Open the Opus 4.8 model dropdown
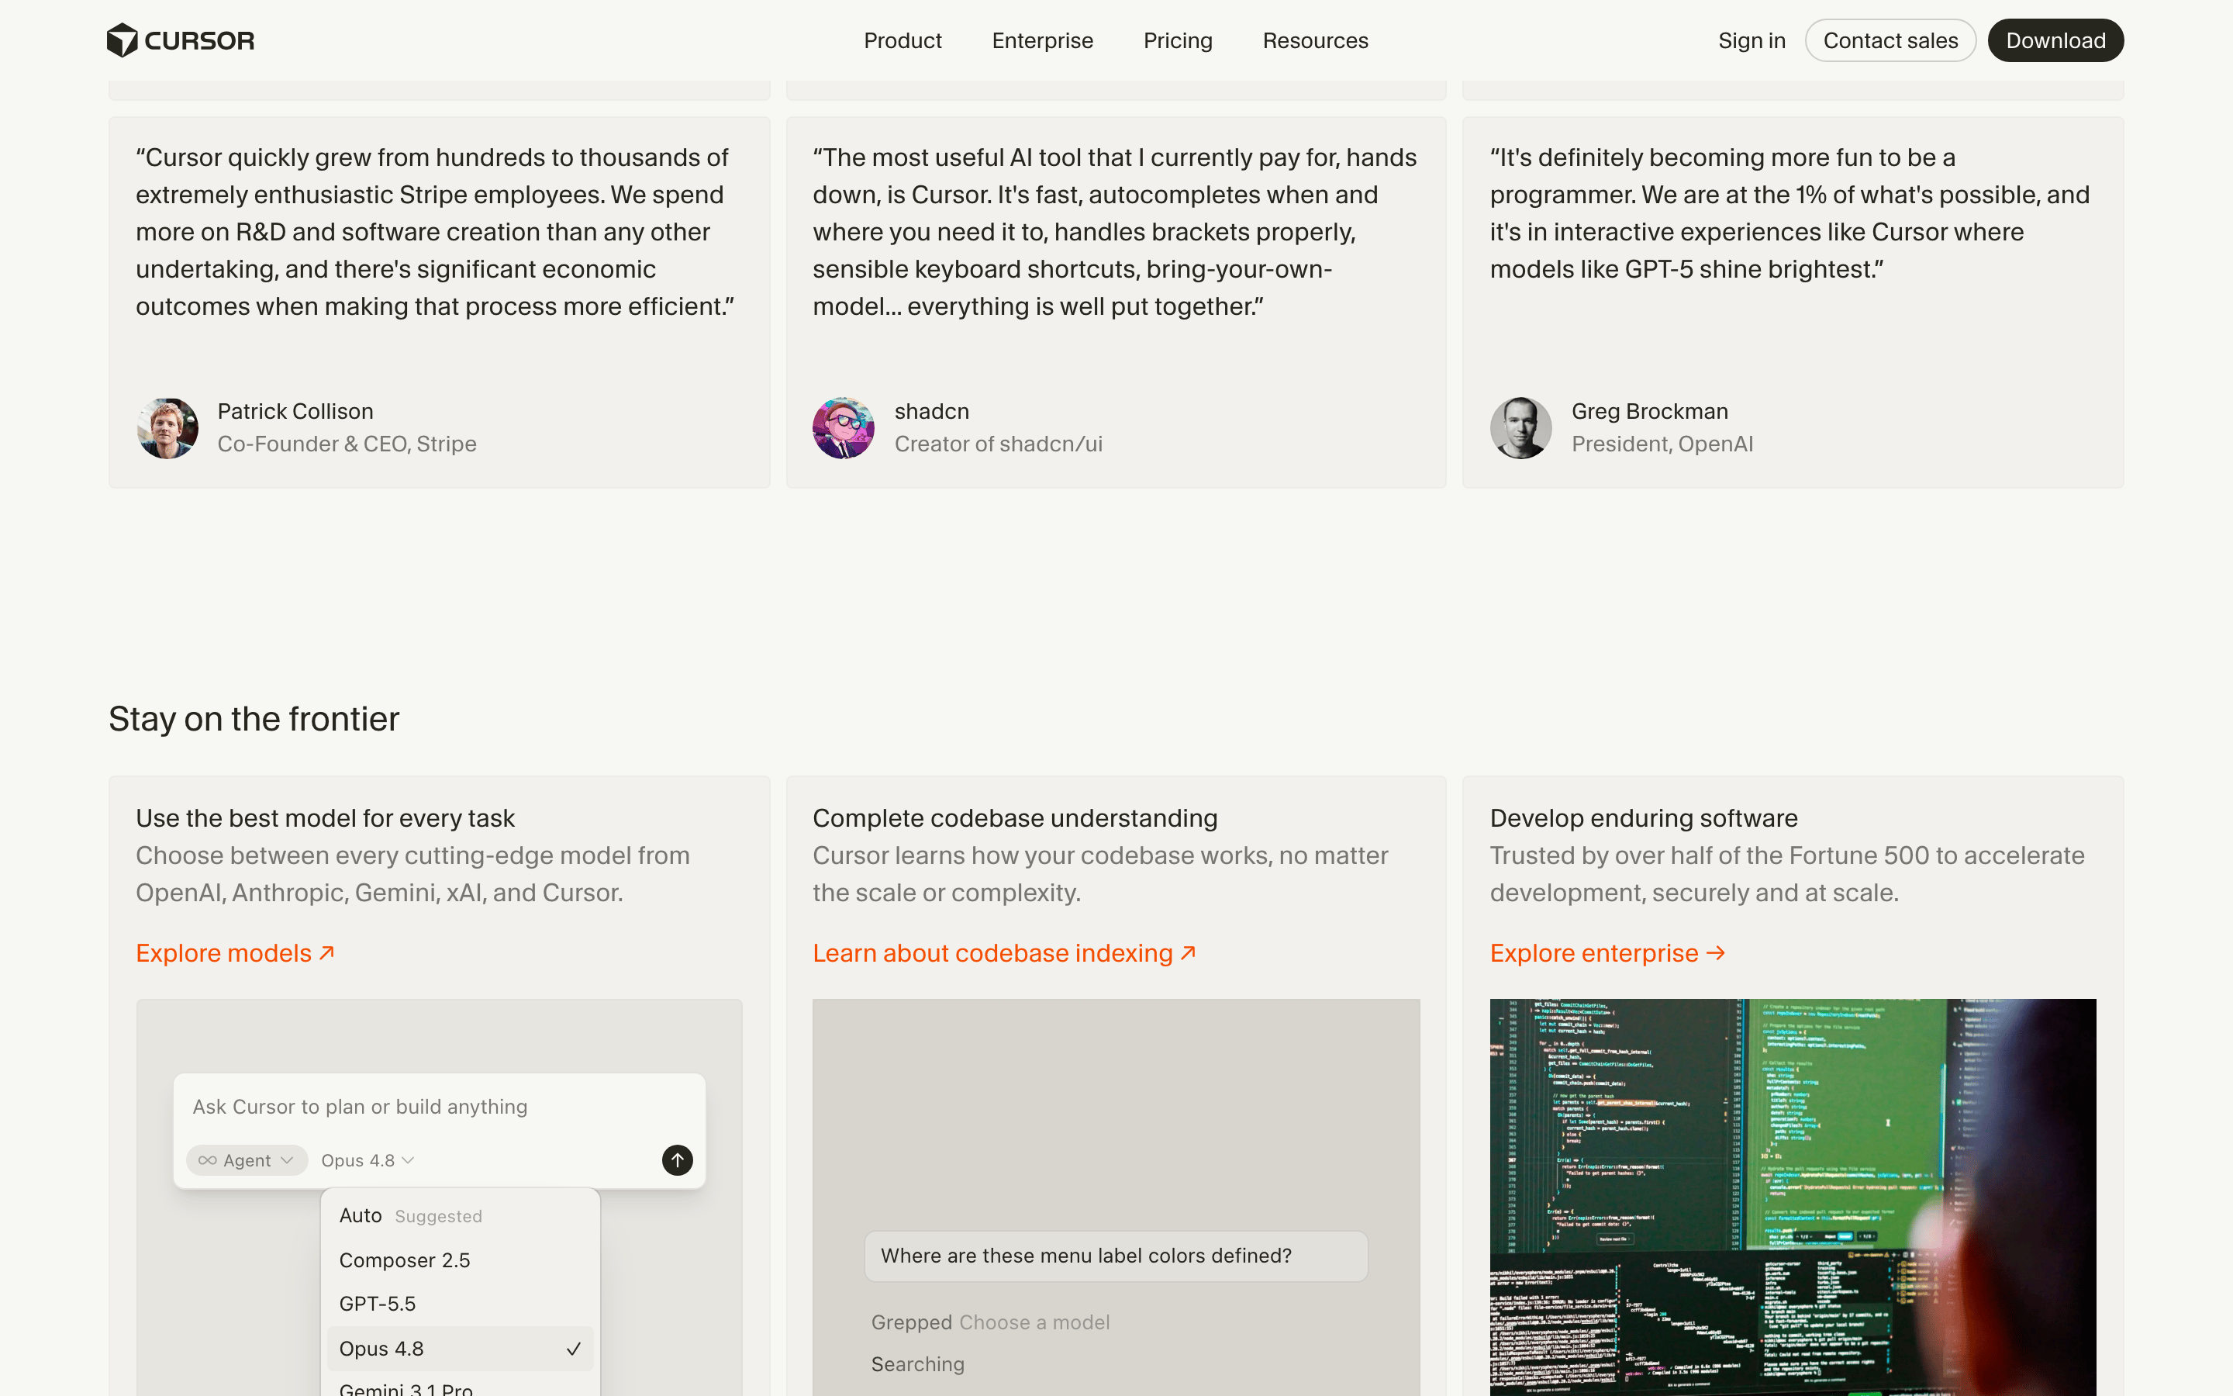 tap(368, 1160)
